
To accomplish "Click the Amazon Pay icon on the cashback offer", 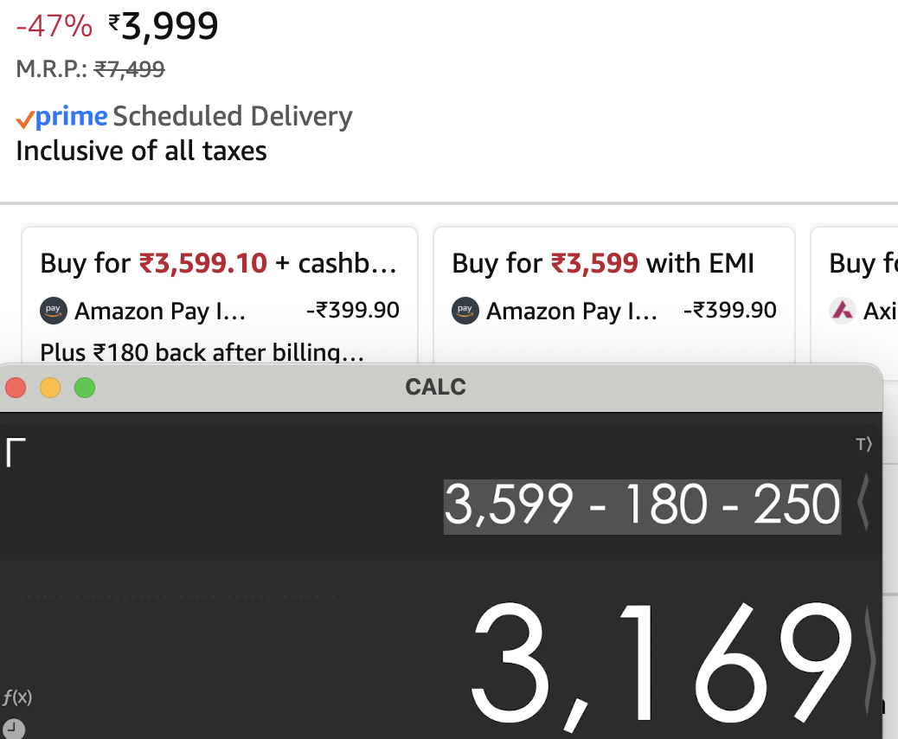I will [x=52, y=311].
